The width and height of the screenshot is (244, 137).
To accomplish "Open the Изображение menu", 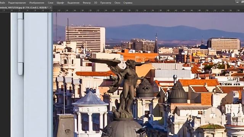I will (x=37, y=3).
